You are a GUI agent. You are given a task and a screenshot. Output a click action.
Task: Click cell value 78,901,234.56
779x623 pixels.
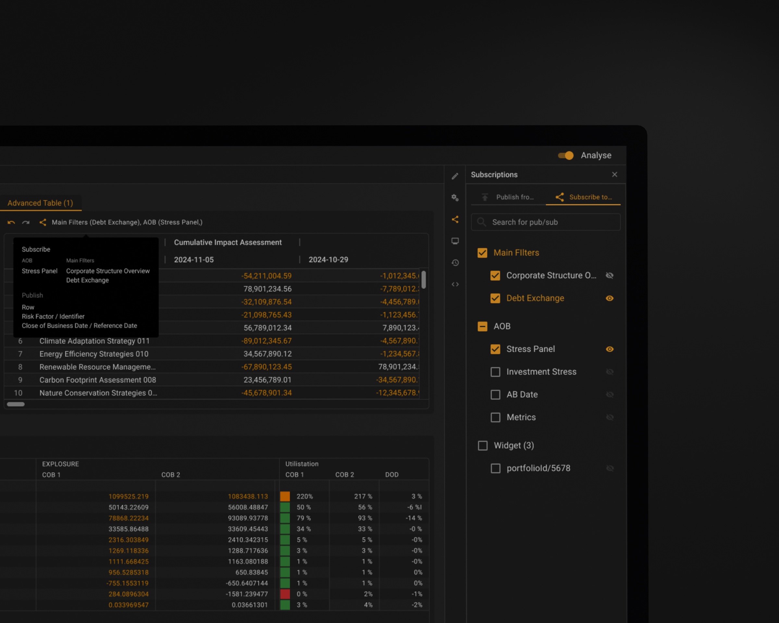click(267, 289)
